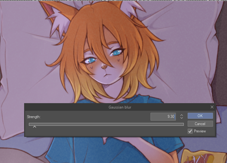
Task: Click the heart mark under right eye
Action: point(118,60)
